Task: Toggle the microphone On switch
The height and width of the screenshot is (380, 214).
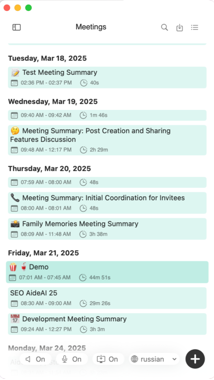Action: (x=72, y=359)
